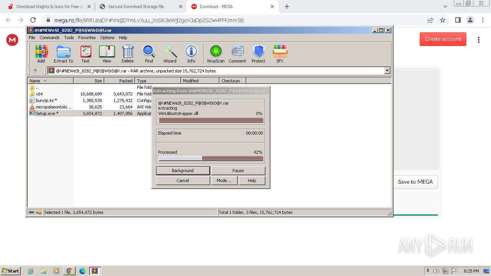
Task: Open the Chrome profile avatar
Action: tap(470, 20)
